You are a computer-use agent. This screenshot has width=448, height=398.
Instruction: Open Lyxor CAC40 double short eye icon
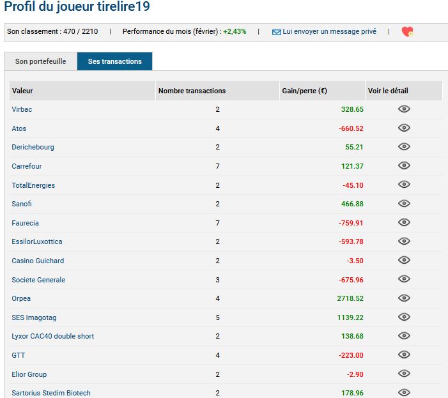click(x=404, y=335)
